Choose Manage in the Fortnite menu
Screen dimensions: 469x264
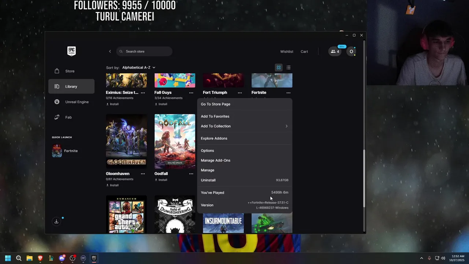tap(245, 170)
